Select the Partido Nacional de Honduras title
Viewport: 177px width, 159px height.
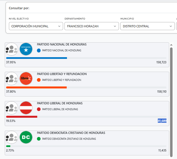pyautogui.click(x=62, y=45)
